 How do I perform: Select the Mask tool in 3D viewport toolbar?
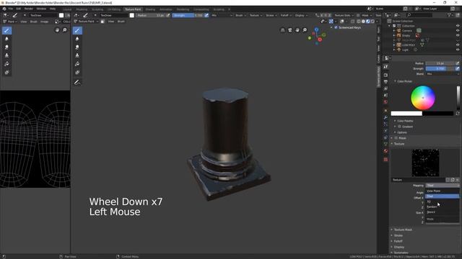pos(77,72)
